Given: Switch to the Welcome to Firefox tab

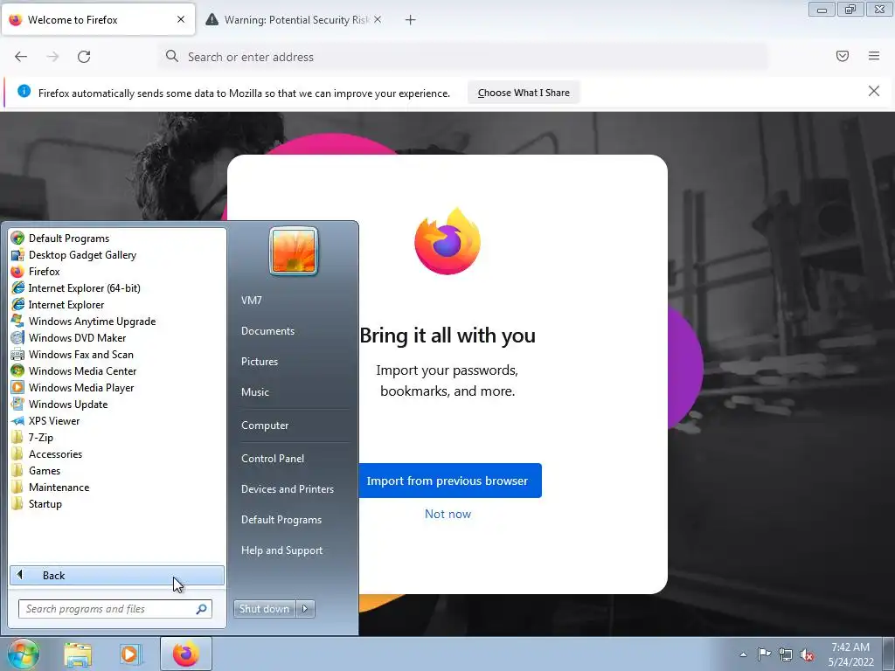Looking at the screenshot, I should [x=98, y=20].
